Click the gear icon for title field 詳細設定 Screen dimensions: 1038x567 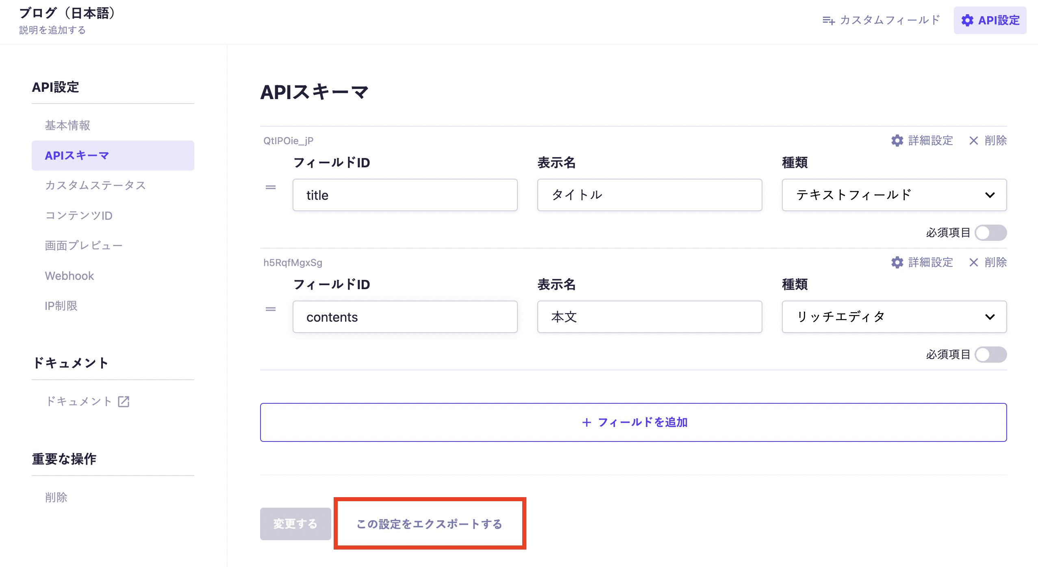(x=897, y=141)
